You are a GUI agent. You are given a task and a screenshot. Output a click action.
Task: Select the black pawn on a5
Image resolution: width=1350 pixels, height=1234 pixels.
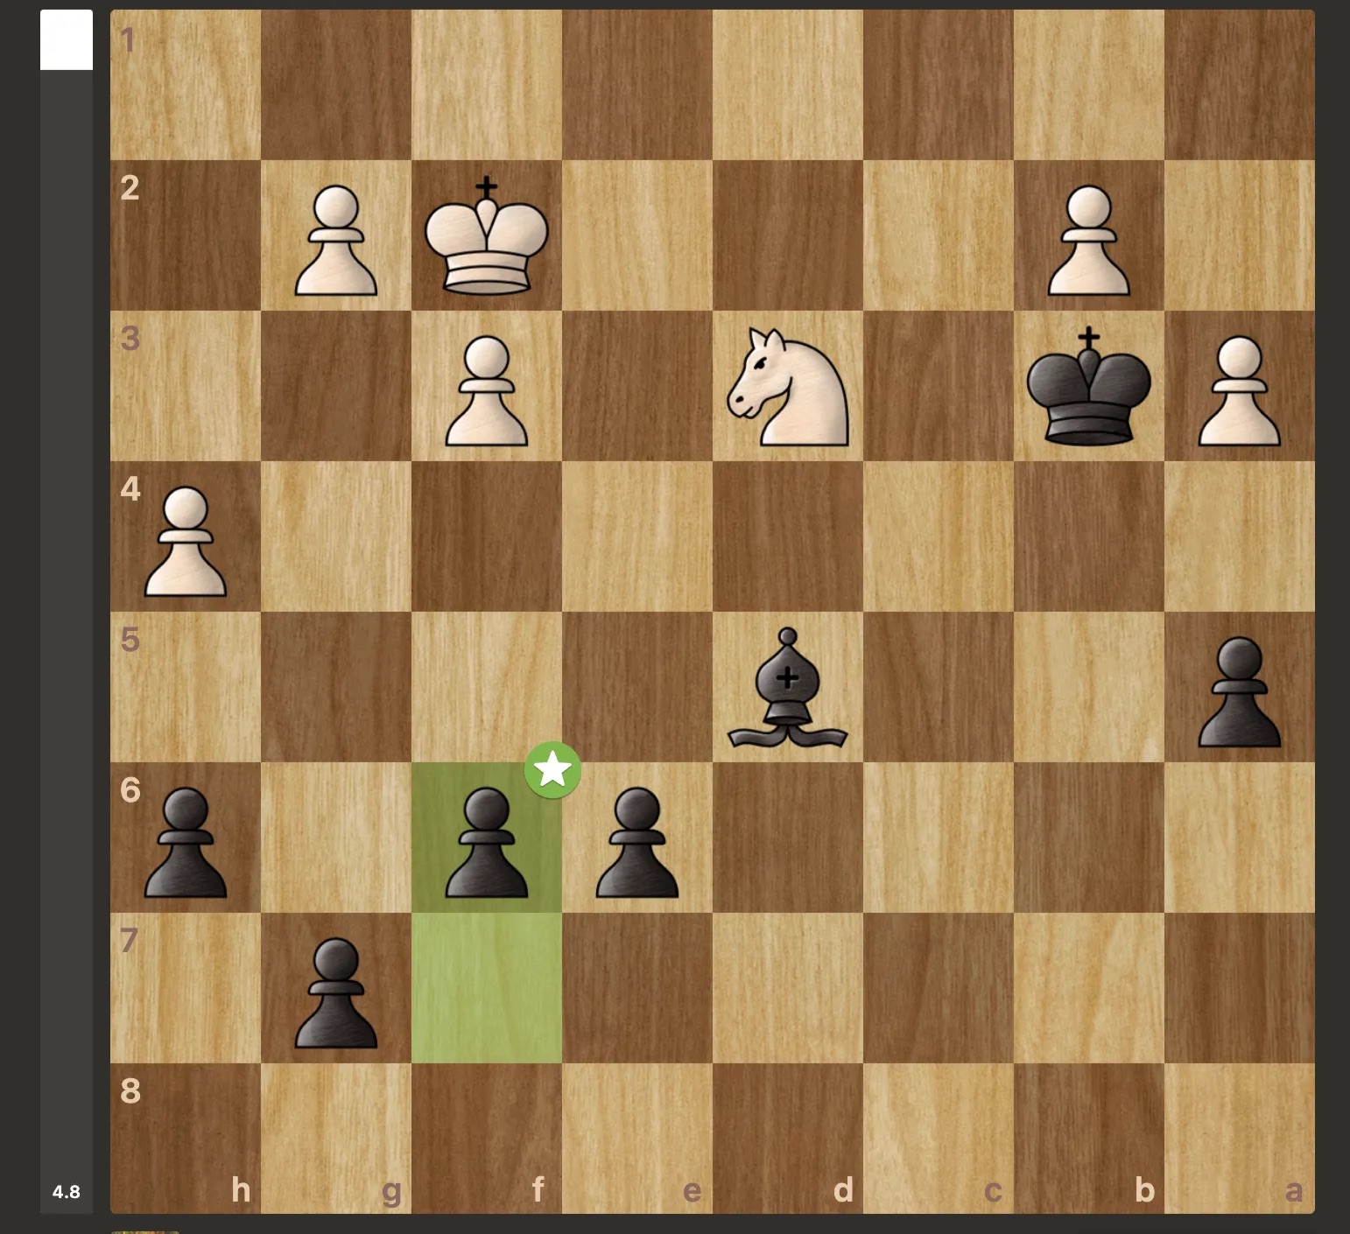[x=1239, y=692]
